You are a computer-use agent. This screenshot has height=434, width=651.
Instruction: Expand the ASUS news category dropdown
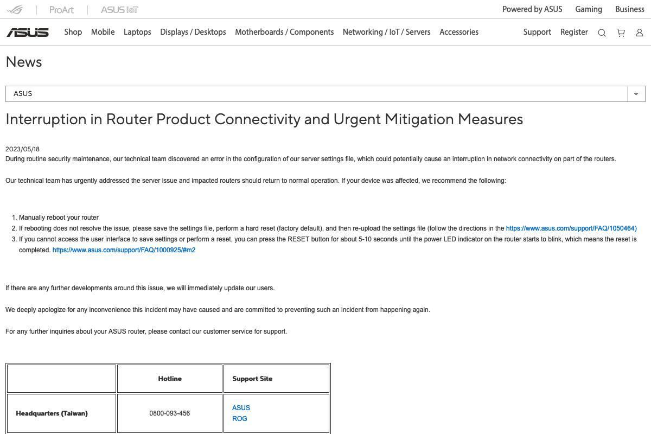click(325, 93)
